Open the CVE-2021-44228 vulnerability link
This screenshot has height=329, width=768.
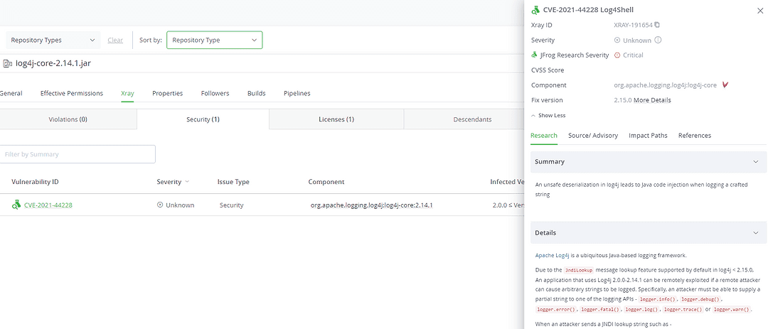pos(48,205)
